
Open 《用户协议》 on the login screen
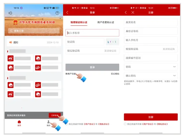tap(89, 124)
